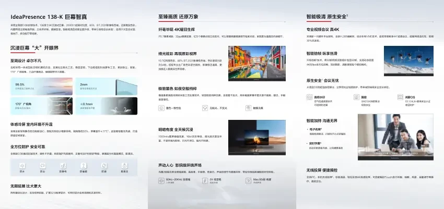Click the 99.5% sunset feature card

42,87
